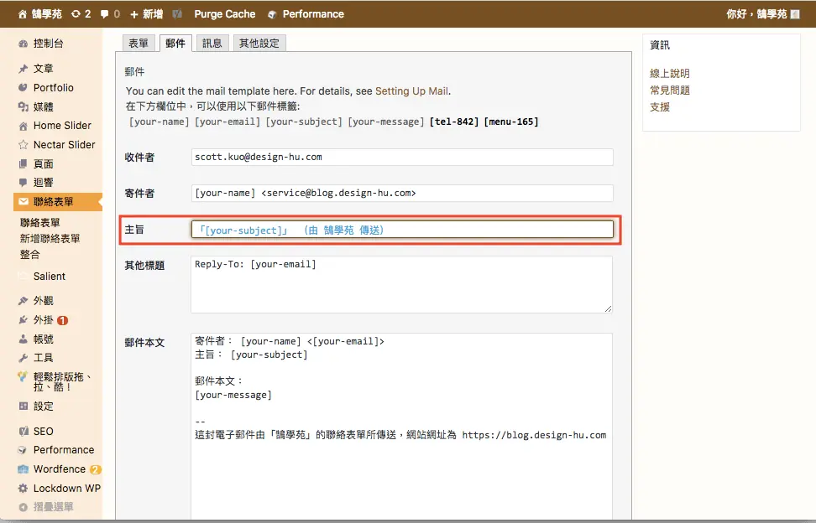Click the home icon in the admin bar
Viewport: 816px width, 523px height.
[23, 14]
